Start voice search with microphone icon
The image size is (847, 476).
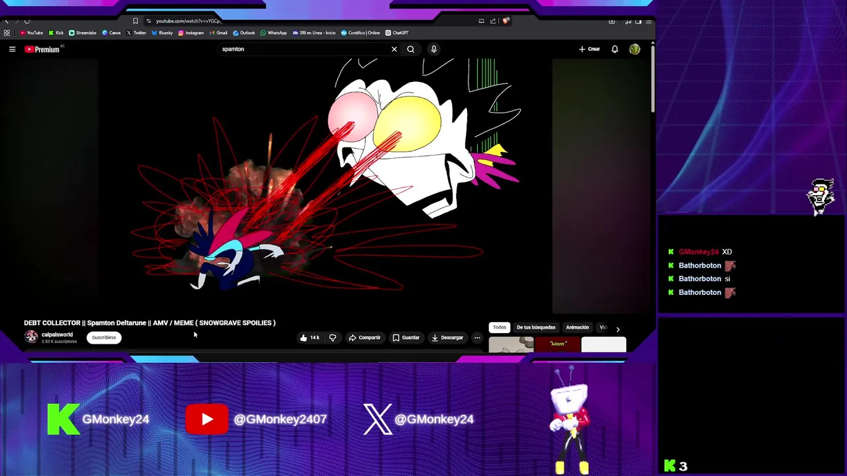tap(434, 49)
